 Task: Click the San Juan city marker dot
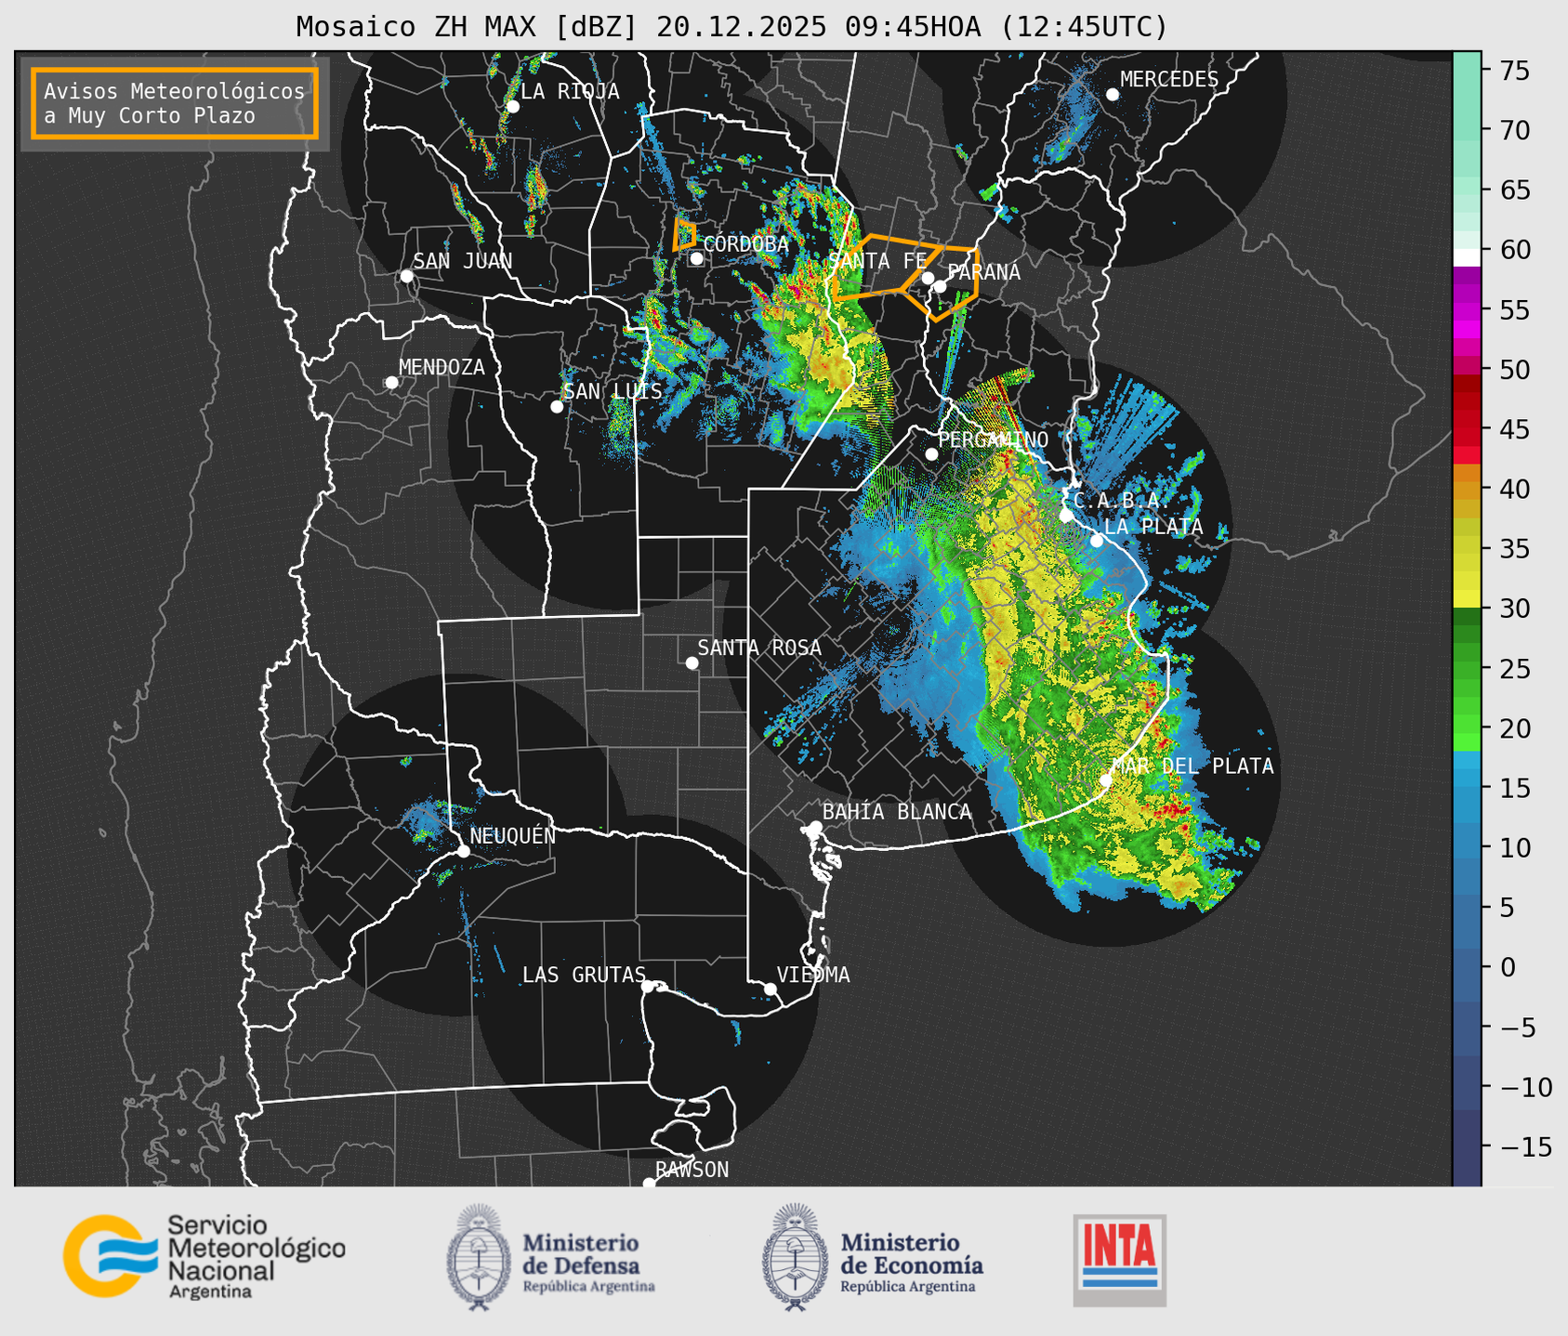click(406, 276)
